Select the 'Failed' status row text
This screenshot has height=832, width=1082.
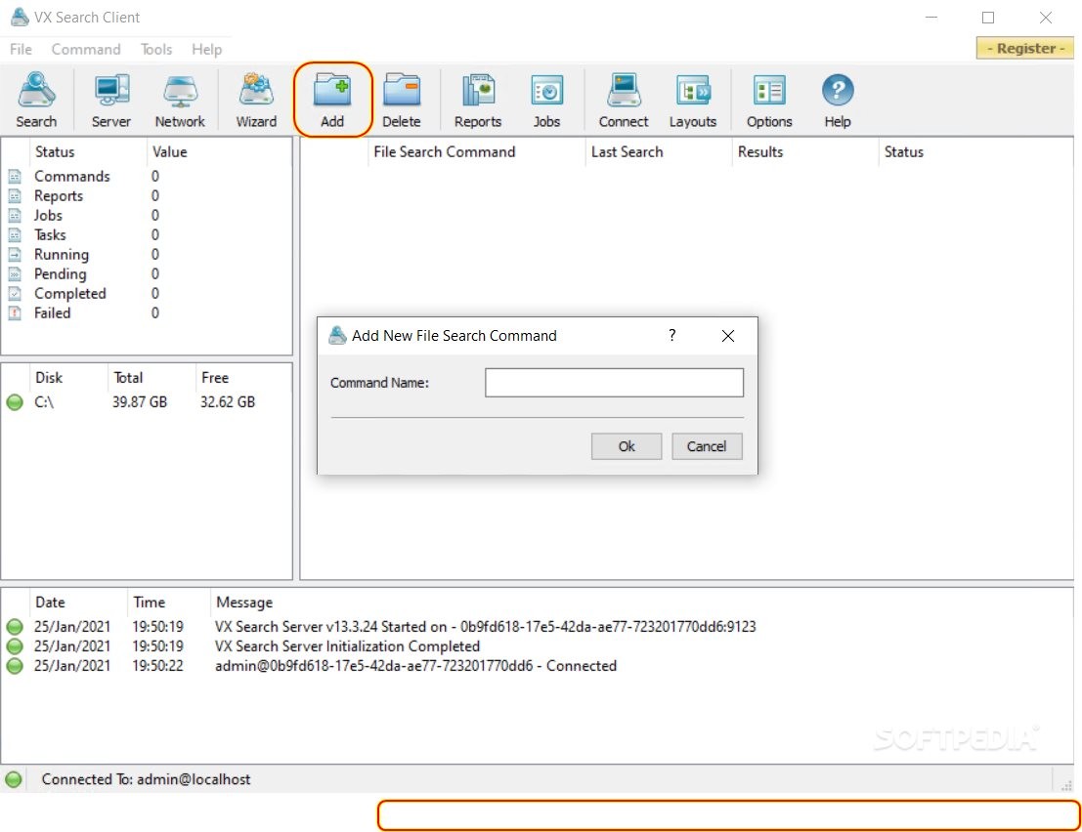pos(53,312)
